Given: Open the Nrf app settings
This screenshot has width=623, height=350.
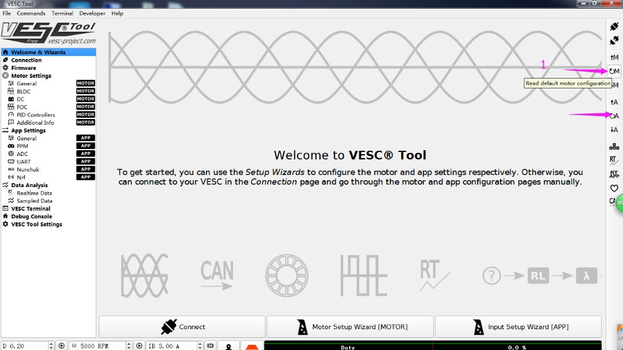Looking at the screenshot, I should click(48, 177).
